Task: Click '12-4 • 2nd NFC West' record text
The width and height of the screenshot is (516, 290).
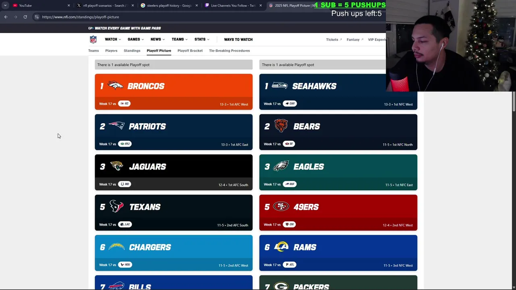Action: 397,225
